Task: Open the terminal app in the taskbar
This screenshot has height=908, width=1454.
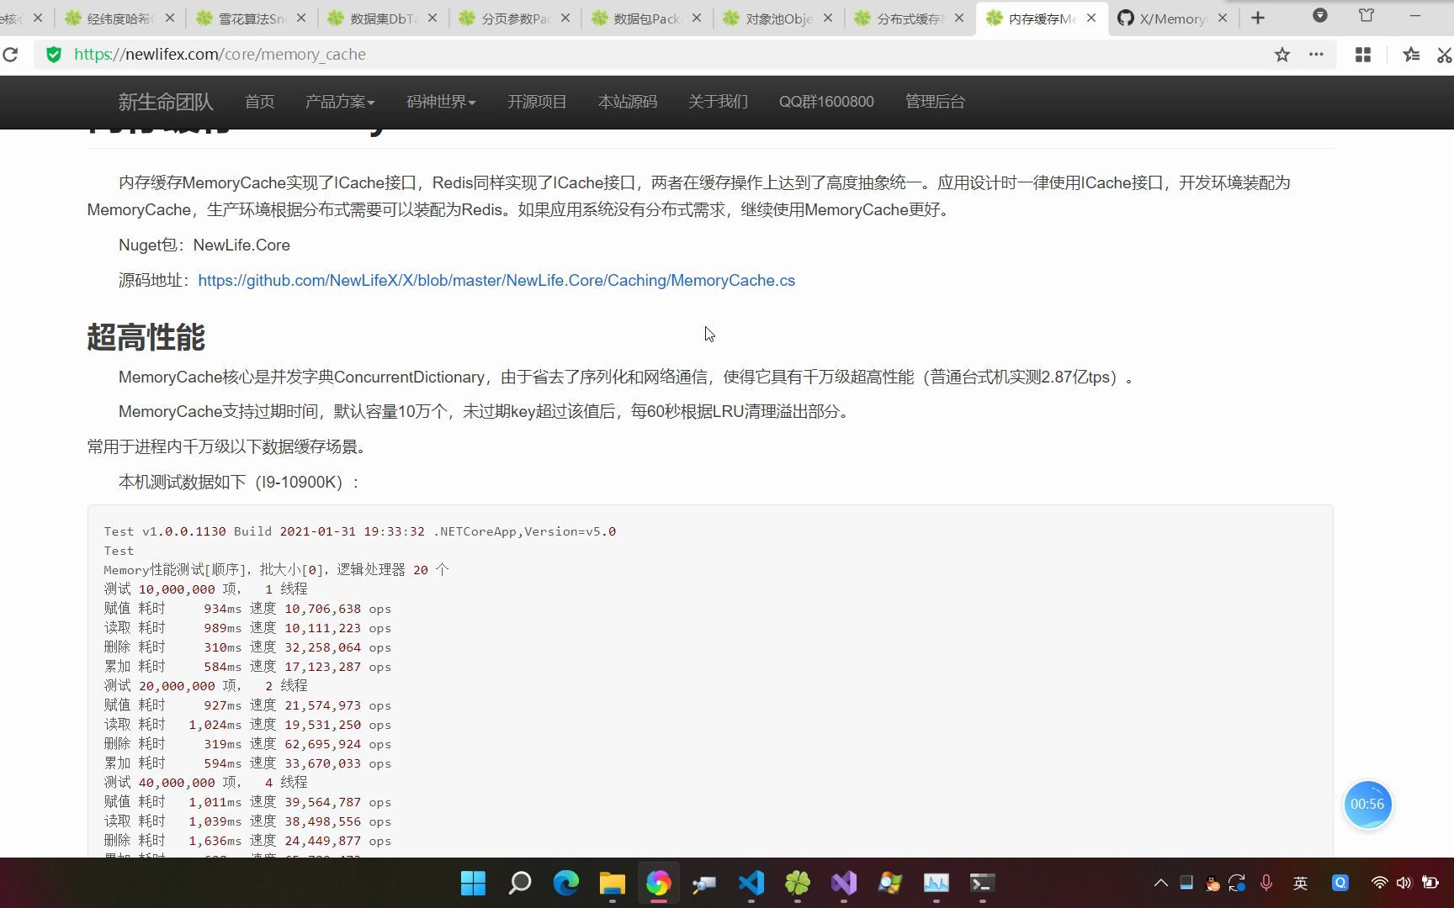Action: 982,883
